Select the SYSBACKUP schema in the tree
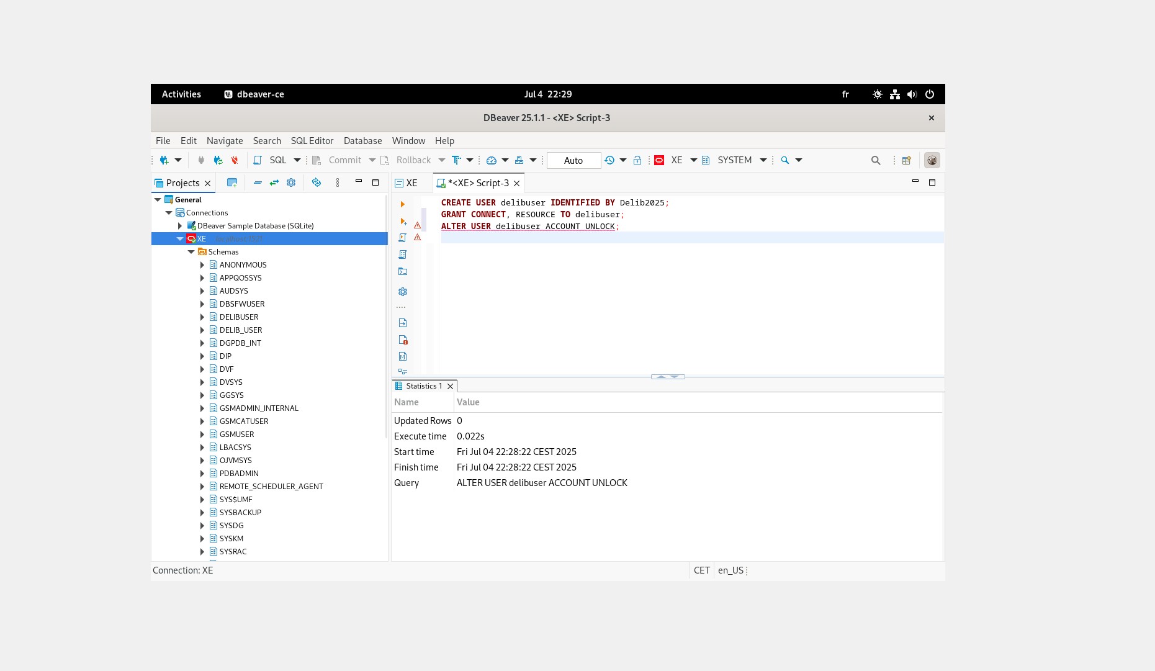1155x671 pixels. [240, 513]
